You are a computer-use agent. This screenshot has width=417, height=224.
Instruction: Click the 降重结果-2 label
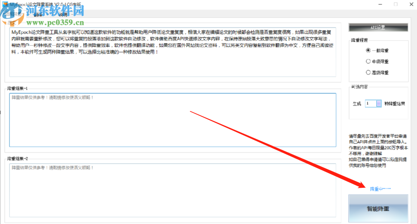tap(17, 159)
